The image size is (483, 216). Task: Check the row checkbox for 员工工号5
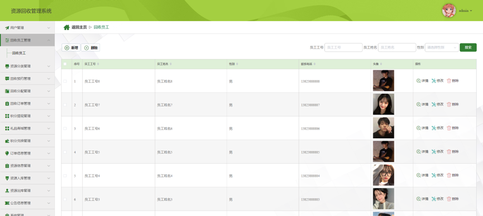tap(65, 152)
